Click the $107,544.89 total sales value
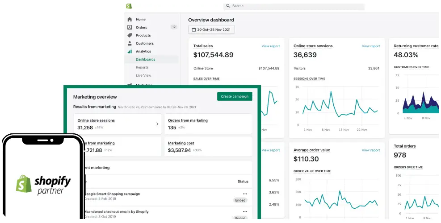The width and height of the screenshot is (441, 223). 213,55
